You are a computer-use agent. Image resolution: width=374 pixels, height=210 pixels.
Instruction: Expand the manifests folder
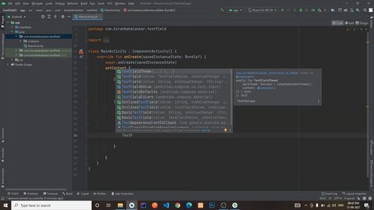point(12,27)
